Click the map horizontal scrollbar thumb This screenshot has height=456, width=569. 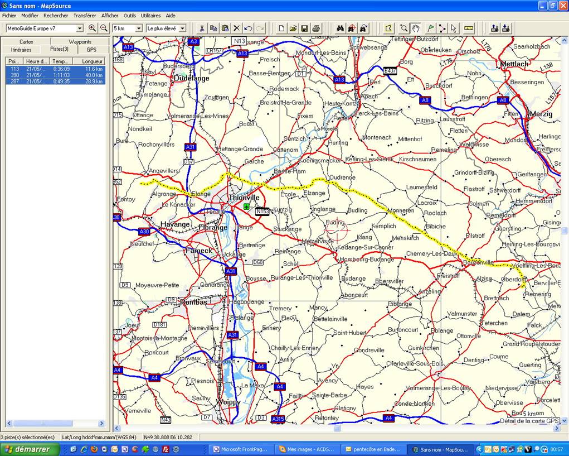[337, 429]
